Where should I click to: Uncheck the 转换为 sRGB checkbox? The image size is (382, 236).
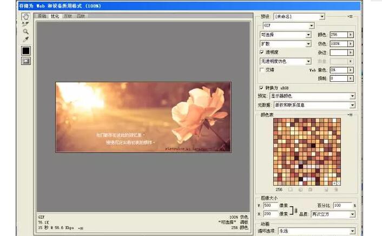(x=262, y=87)
